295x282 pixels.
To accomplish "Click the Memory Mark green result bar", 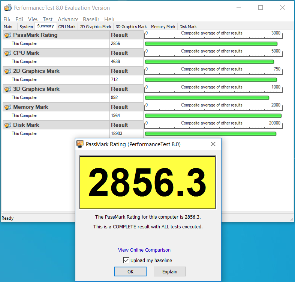I will 213,116.
